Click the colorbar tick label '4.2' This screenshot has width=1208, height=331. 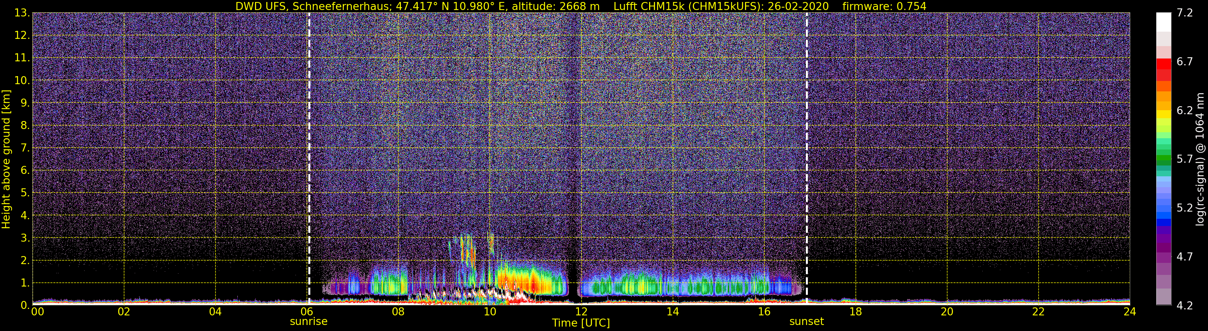tap(1185, 306)
